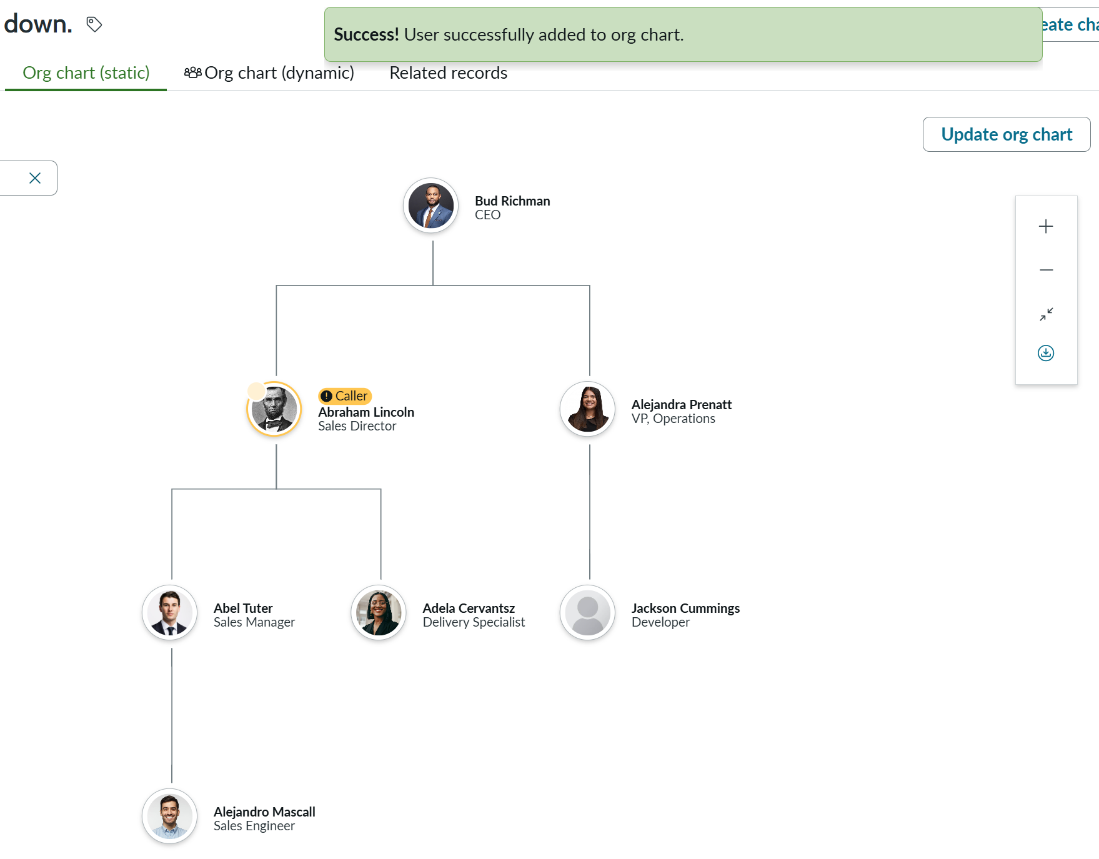This screenshot has width=1099, height=859.
Task: Click the download org chart icon
Action: coord(1045,353)
